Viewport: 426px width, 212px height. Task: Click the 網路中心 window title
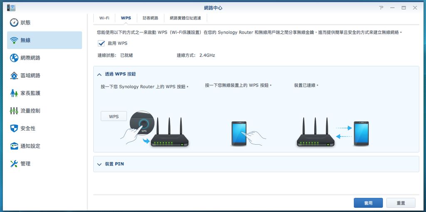tap(213, 8)
